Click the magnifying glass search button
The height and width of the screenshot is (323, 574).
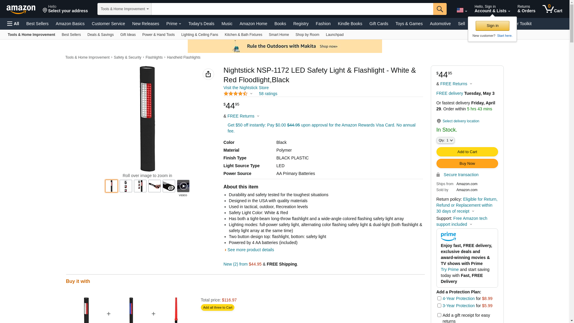click(439, 9)
